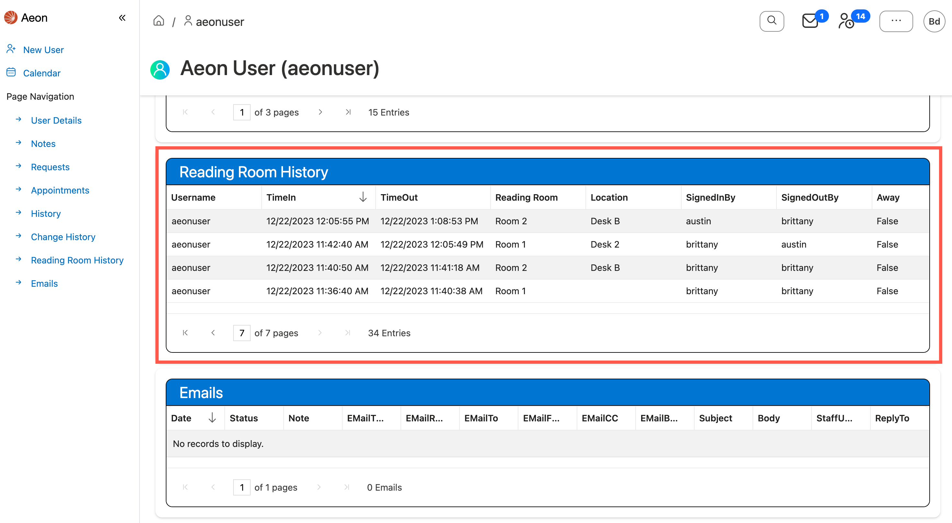Jump to Emails section in page navigation
Viewport: 952px width, 523px height.
pyautogui.click(x=44, y=283)
